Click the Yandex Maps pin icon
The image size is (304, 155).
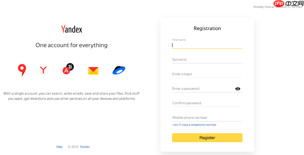22,70
